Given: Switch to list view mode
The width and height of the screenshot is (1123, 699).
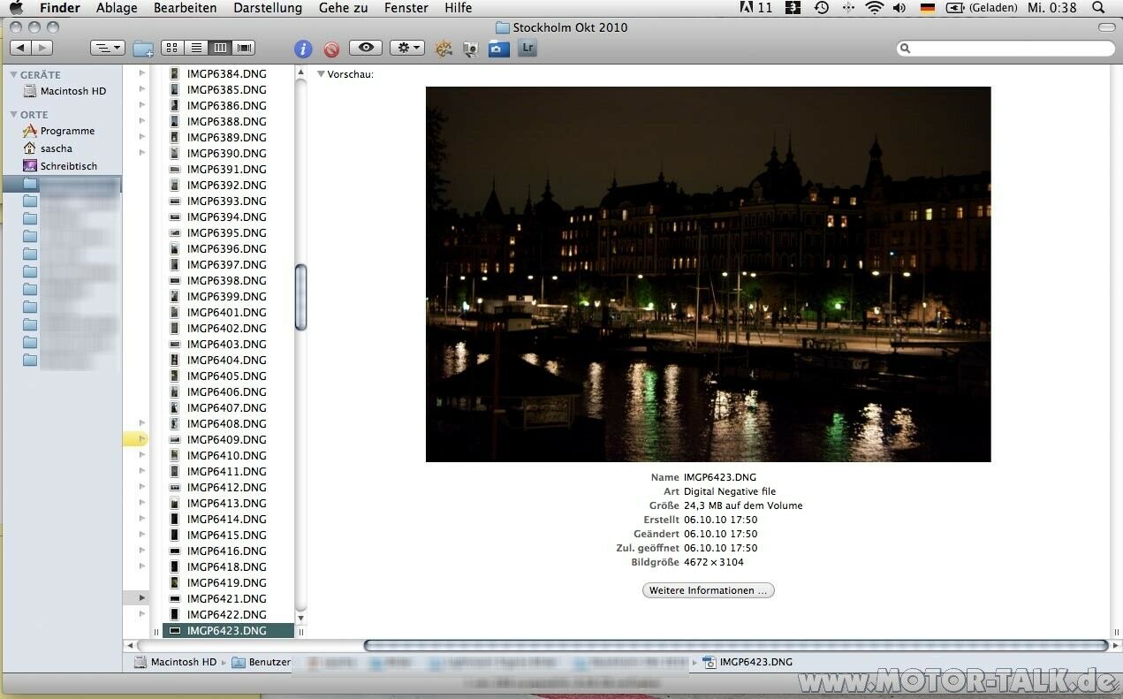Looking at the screenshot, I should [x=196, y=48].
